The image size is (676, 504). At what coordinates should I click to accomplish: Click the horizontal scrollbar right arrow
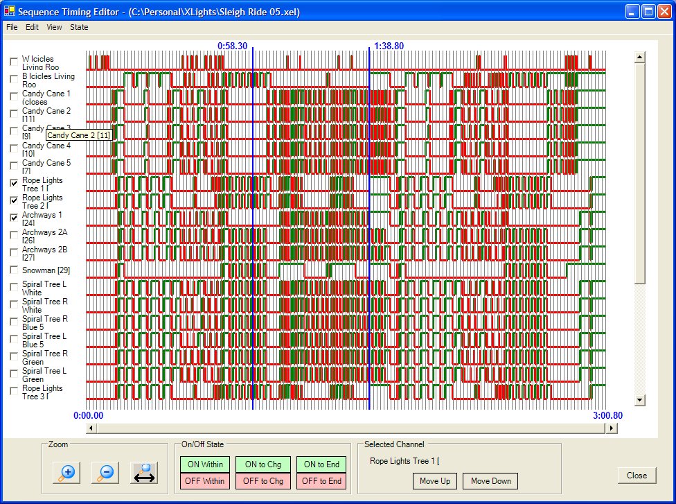(x=612, y=428)
